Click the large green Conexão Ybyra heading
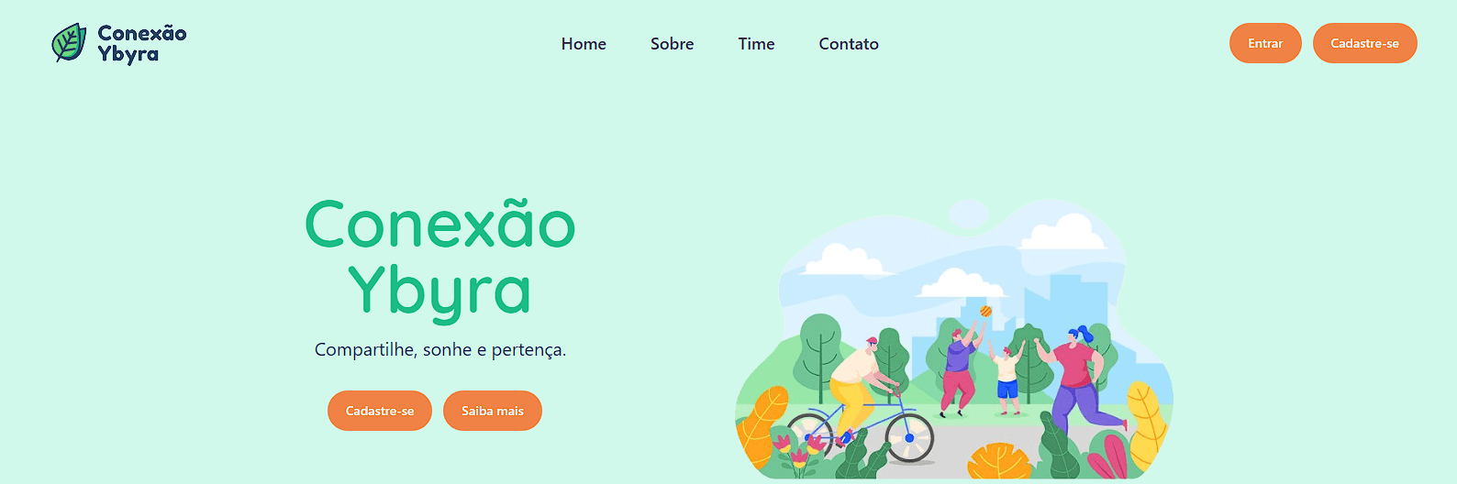1457x484 pixels. click(x=440, y=258)
